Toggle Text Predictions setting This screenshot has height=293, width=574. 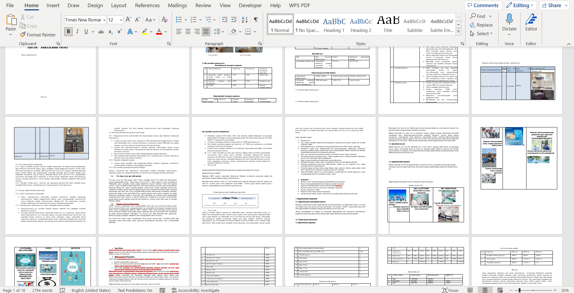(x=135, y=290)
